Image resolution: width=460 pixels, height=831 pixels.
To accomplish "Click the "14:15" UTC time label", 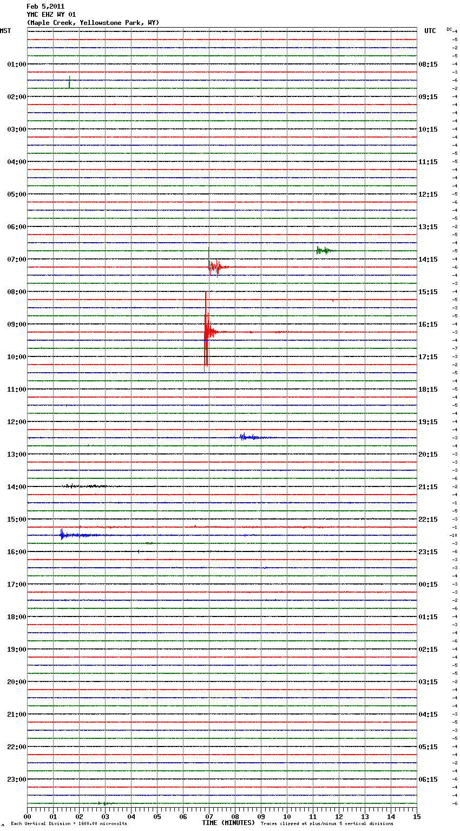I will click(428, 259).
